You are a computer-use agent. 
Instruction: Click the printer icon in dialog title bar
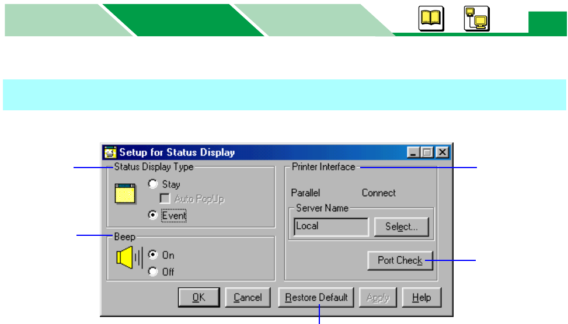point(110,152)
